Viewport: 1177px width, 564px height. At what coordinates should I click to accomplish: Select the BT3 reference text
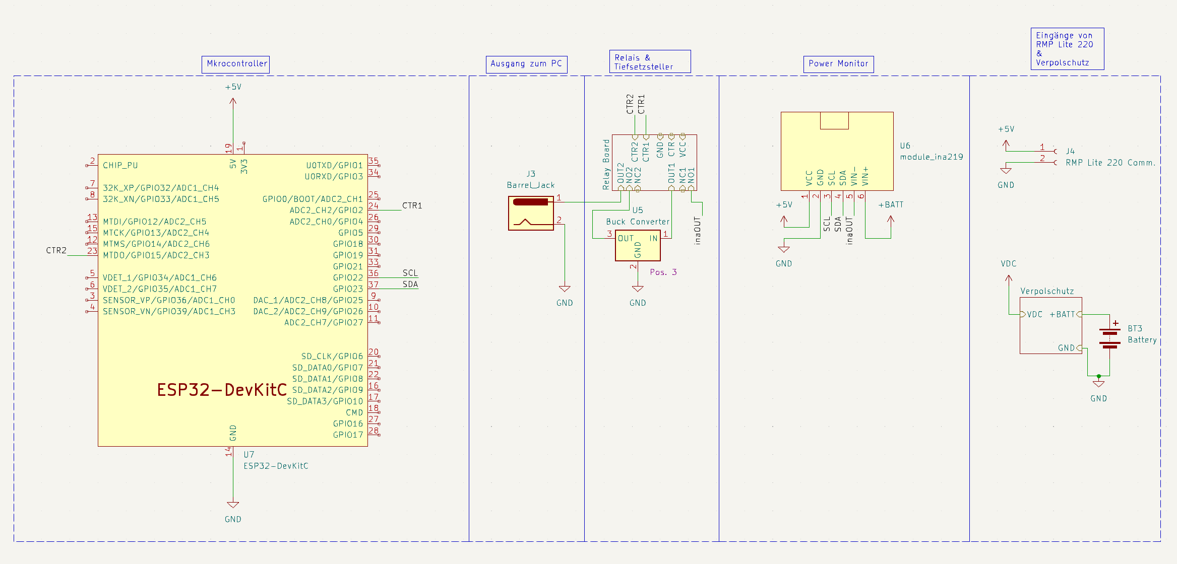1135,328
